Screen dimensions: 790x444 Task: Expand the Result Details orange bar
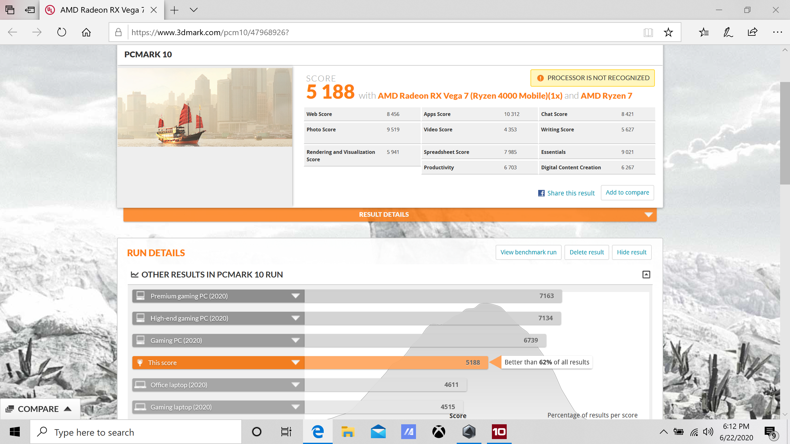[x=390, y=215]
